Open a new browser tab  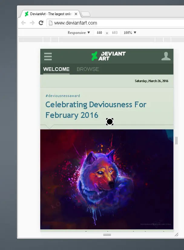pos(86,14)
